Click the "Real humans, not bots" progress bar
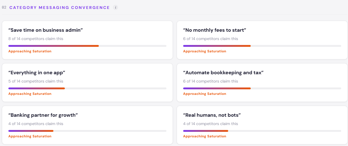Viewport: 348px width, 146px height. pyautogui.click(x=262, y=131)
